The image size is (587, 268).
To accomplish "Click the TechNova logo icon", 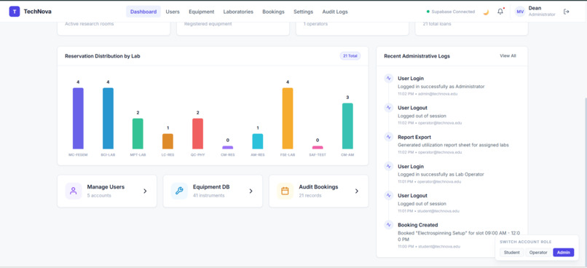I will [x=15, y=12].
